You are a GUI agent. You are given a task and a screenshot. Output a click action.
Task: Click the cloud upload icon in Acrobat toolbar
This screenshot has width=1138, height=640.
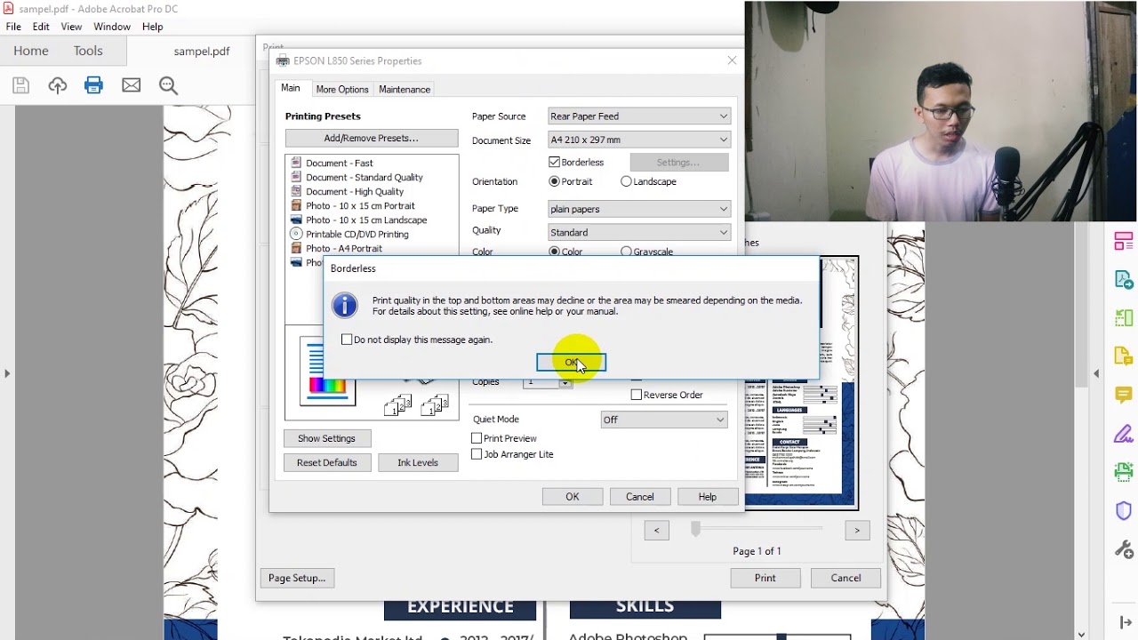[x=58, y=85]
